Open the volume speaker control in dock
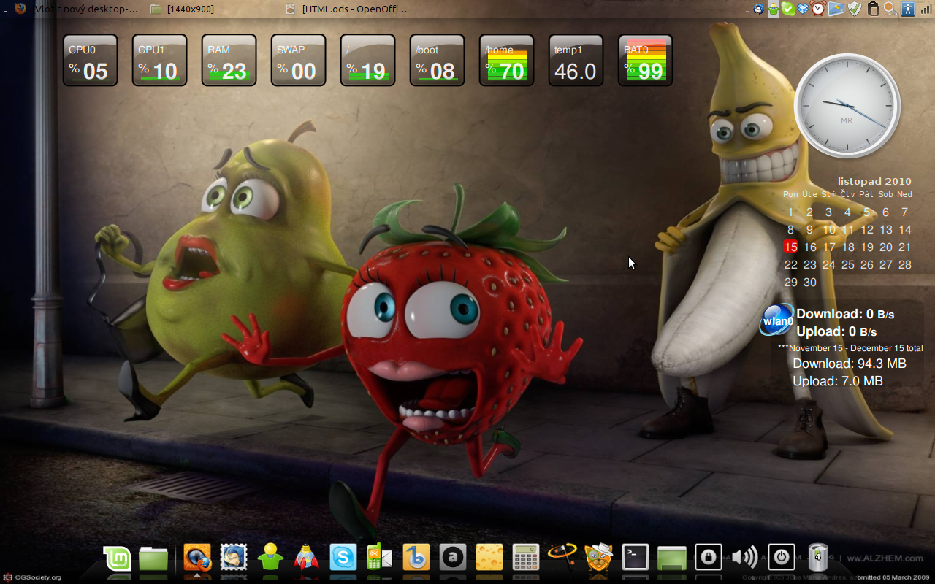This screenshot has width=935, height=584. [744, 558]
